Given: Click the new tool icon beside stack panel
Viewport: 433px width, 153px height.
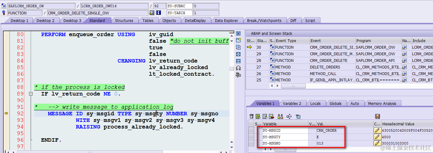Looking at the screenshot, I should pos(238,41).
